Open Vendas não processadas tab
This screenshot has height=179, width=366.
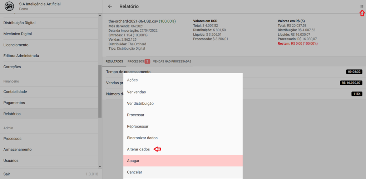click(x=172, y=61)
